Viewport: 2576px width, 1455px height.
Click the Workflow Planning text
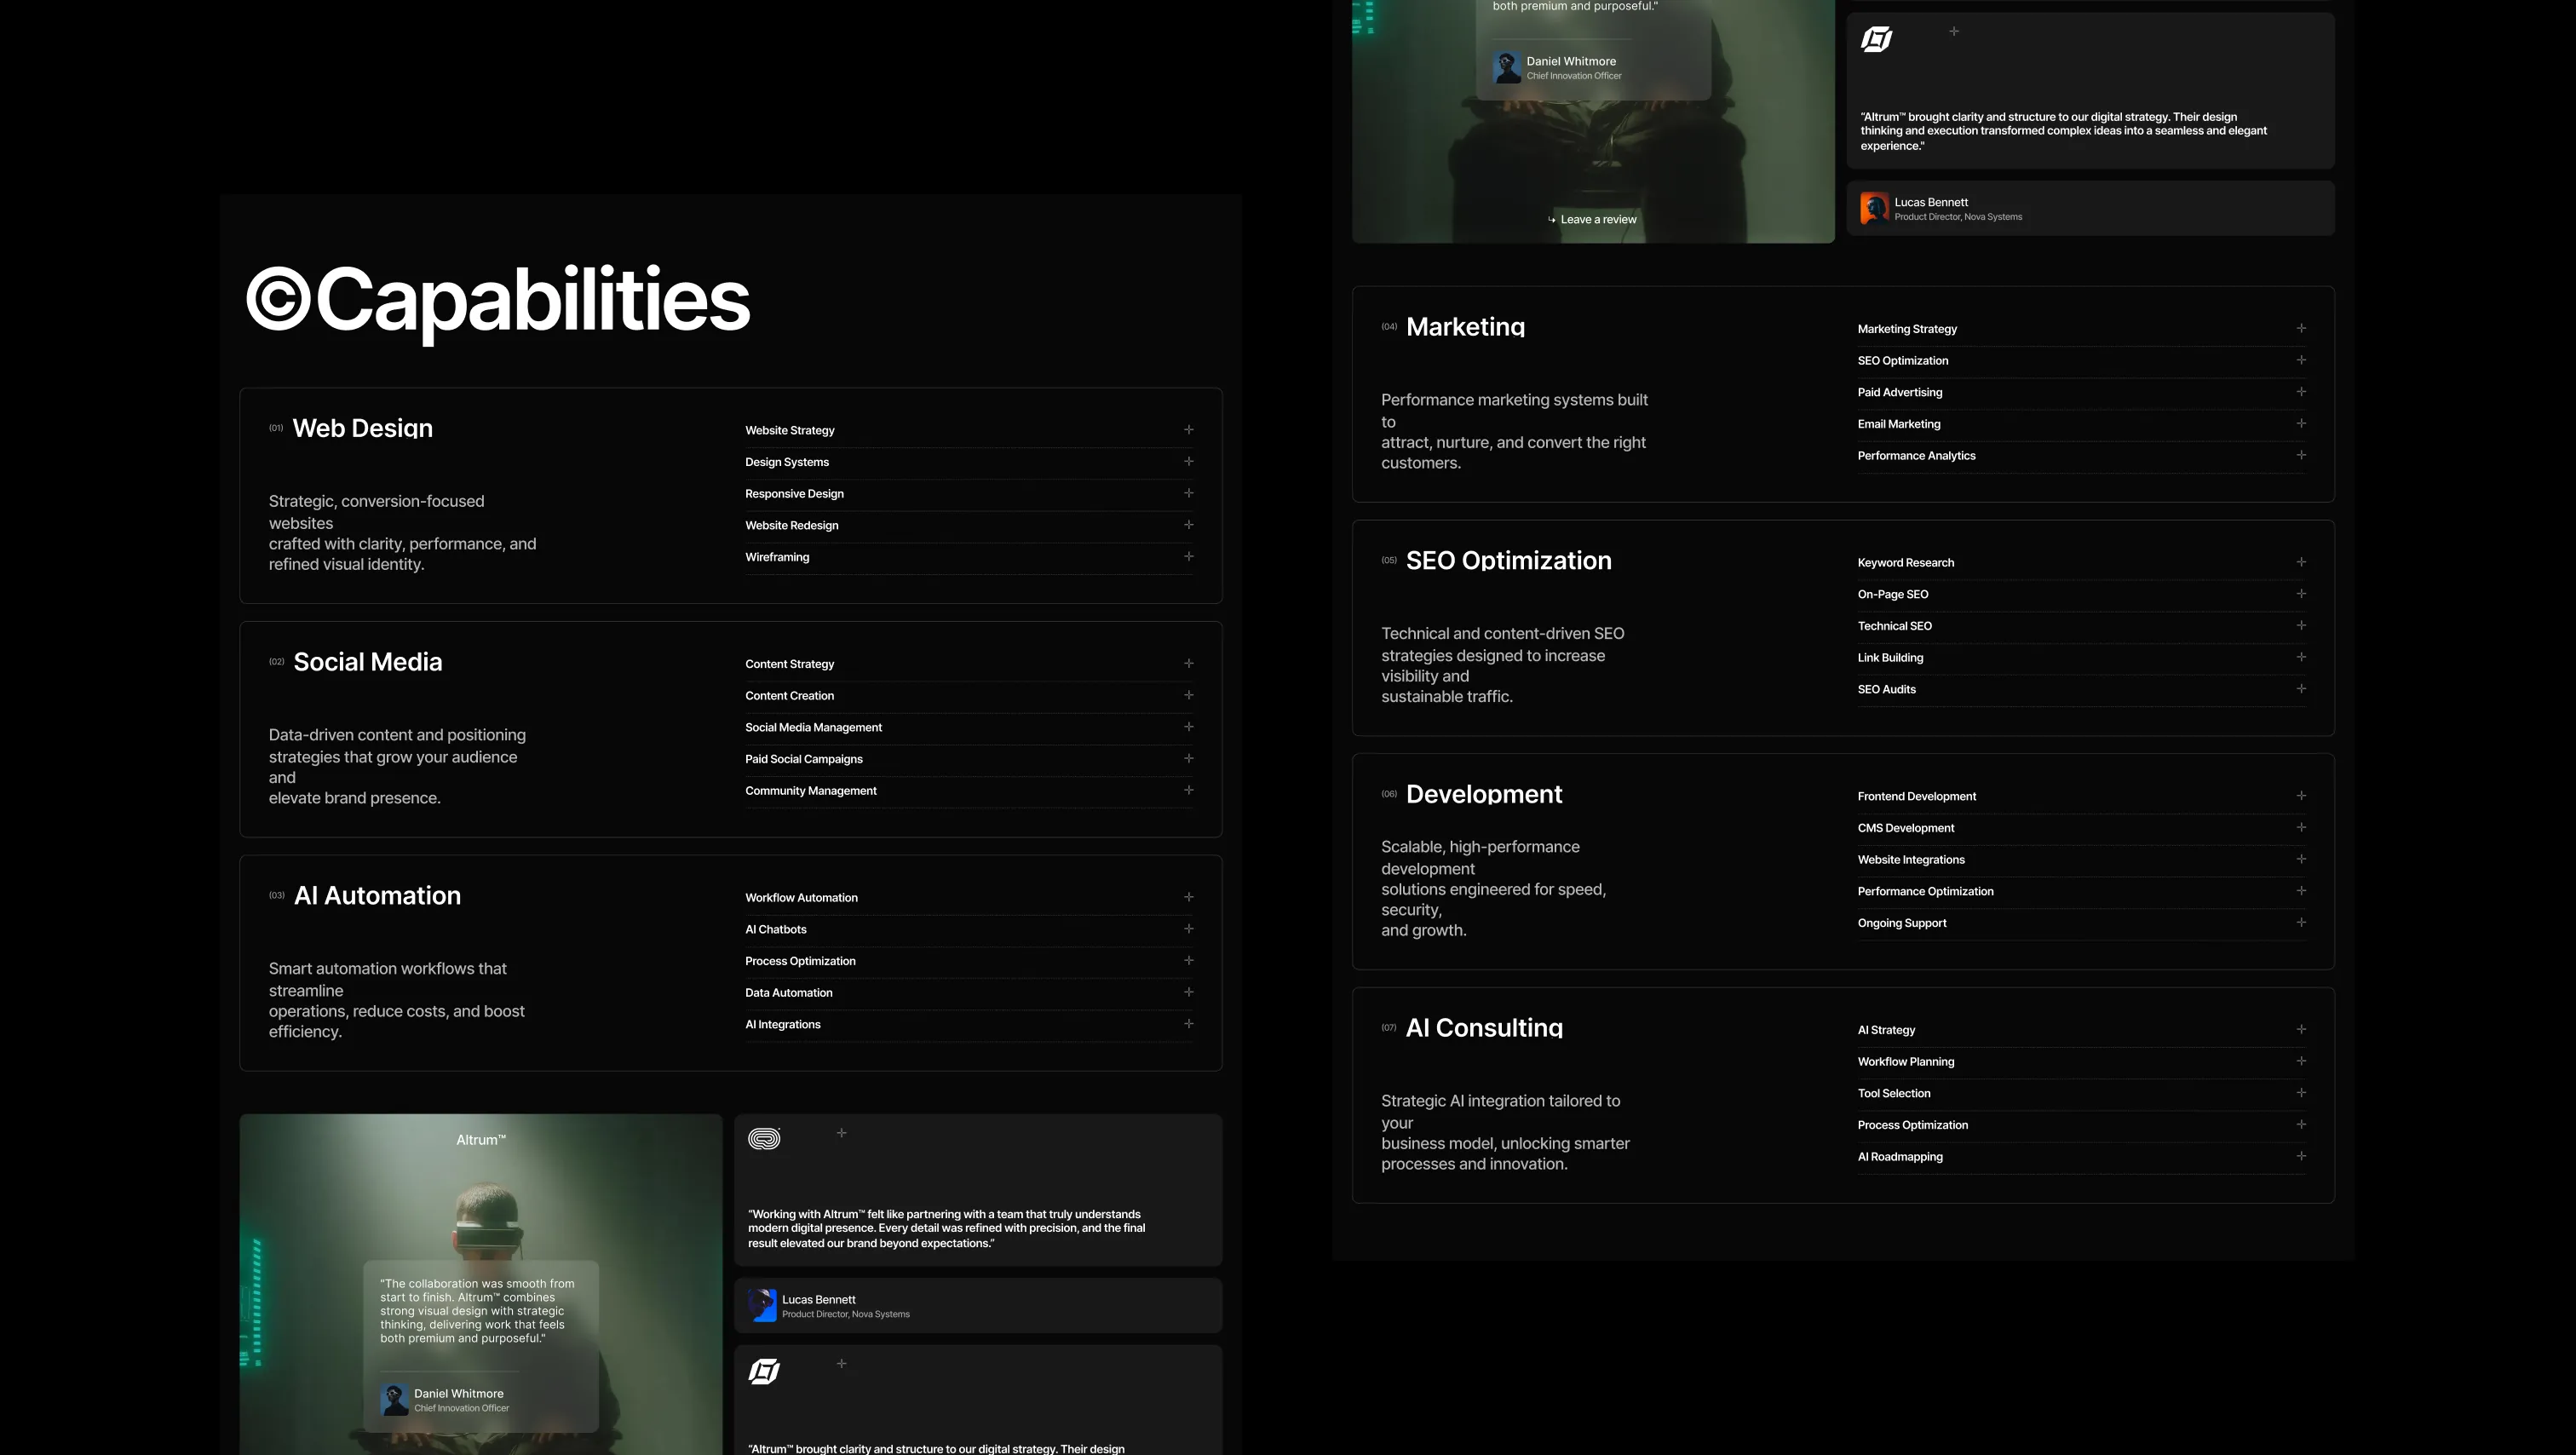(x=1906, y=1062)
